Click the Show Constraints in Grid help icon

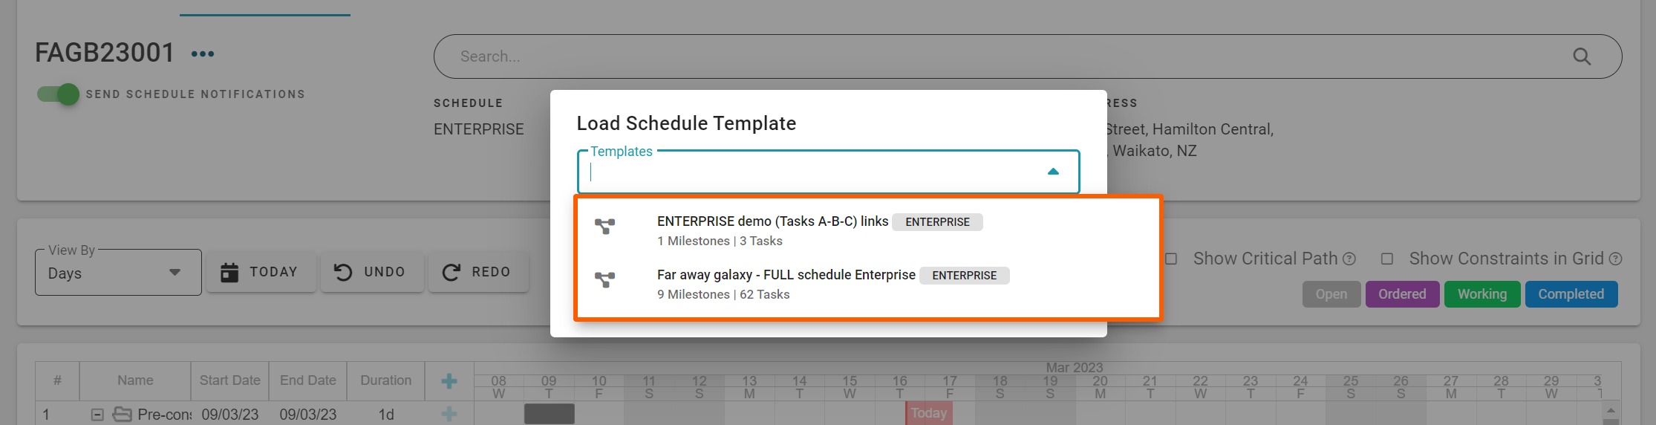(1615, 259)
